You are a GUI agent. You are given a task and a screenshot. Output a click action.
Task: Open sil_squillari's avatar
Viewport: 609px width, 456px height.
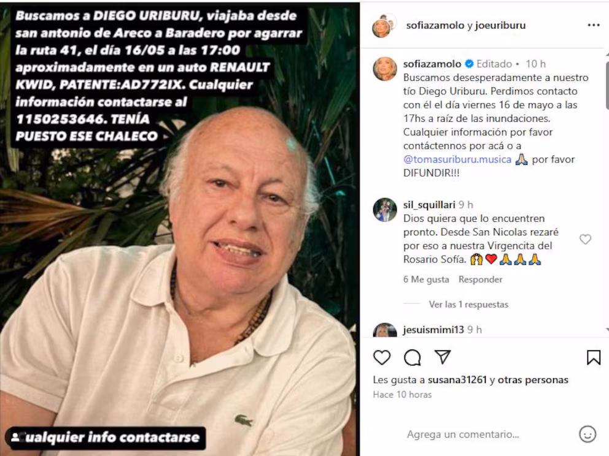384,210
